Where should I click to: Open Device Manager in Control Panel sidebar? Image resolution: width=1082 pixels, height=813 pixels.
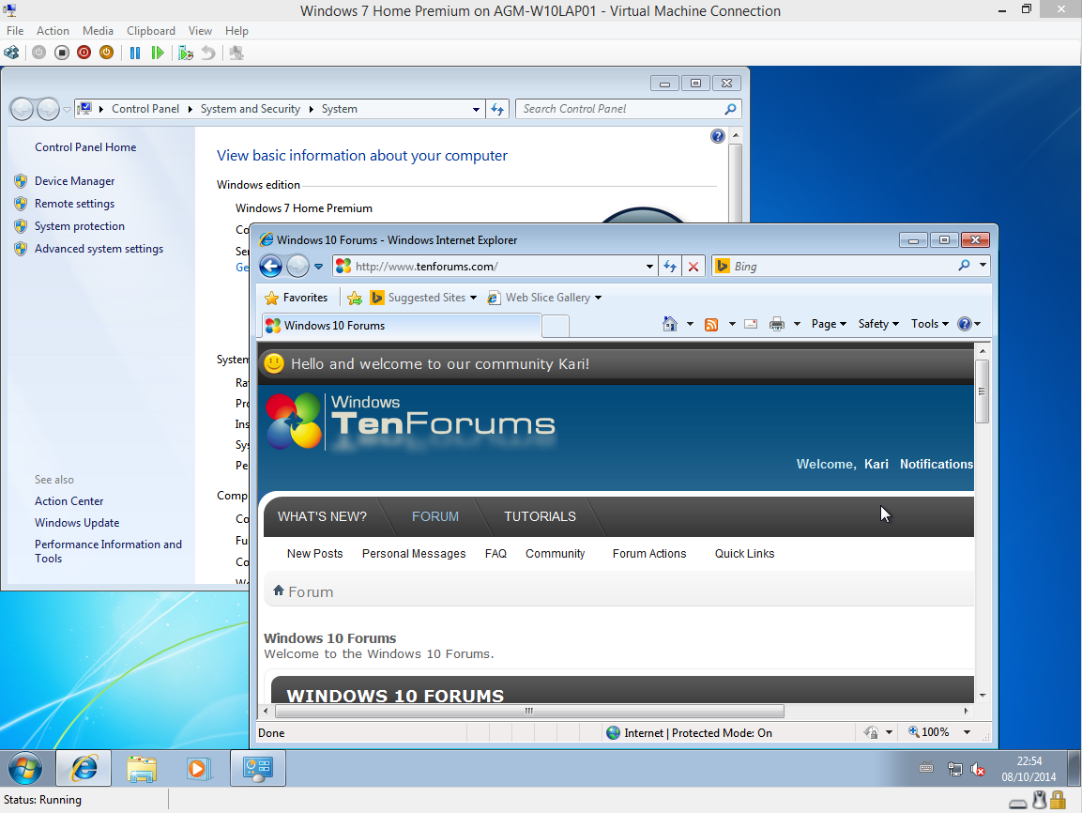74,181
